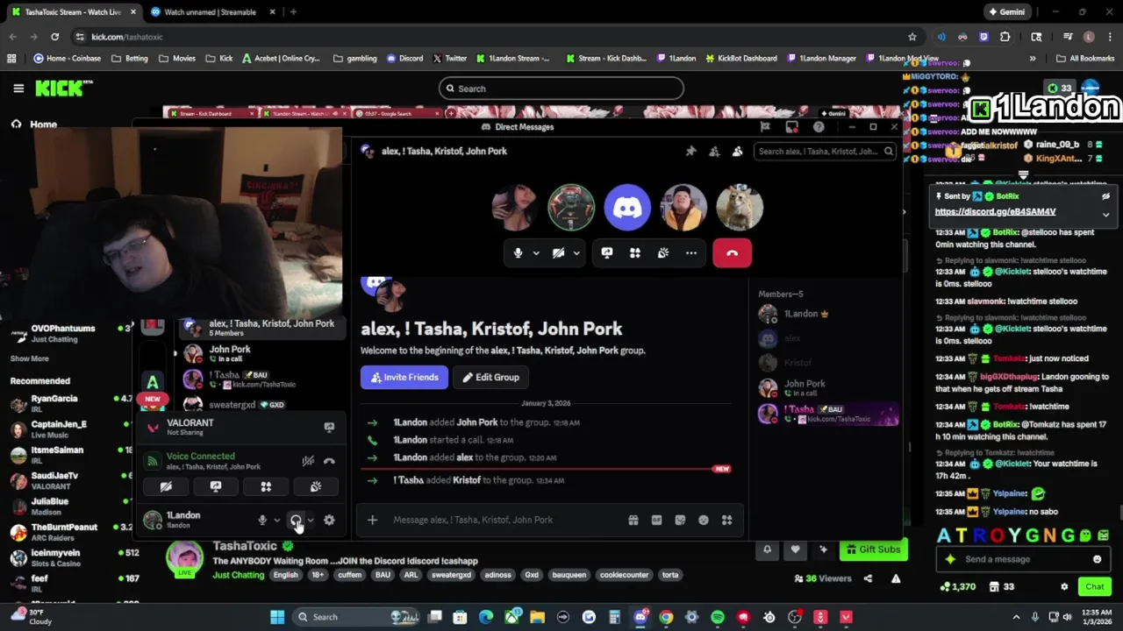This screenshot has height=631, width=1123.
Task: Open camera options arrow in call controls
Action: click(x=576, y=253)
